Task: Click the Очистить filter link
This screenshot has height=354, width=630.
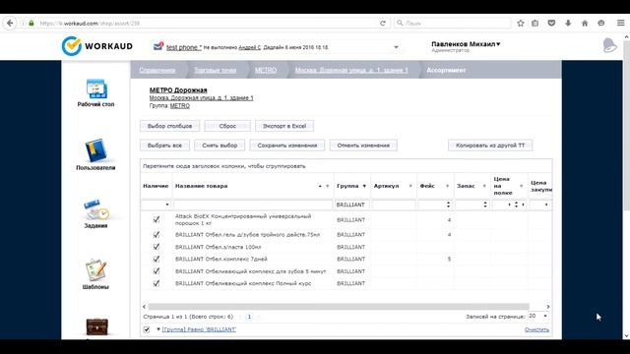Action: click(536, 329)
